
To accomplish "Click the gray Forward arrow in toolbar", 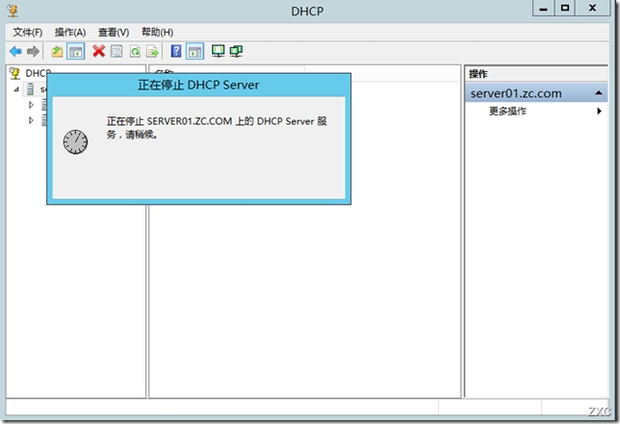I will (x=33, y=51).
